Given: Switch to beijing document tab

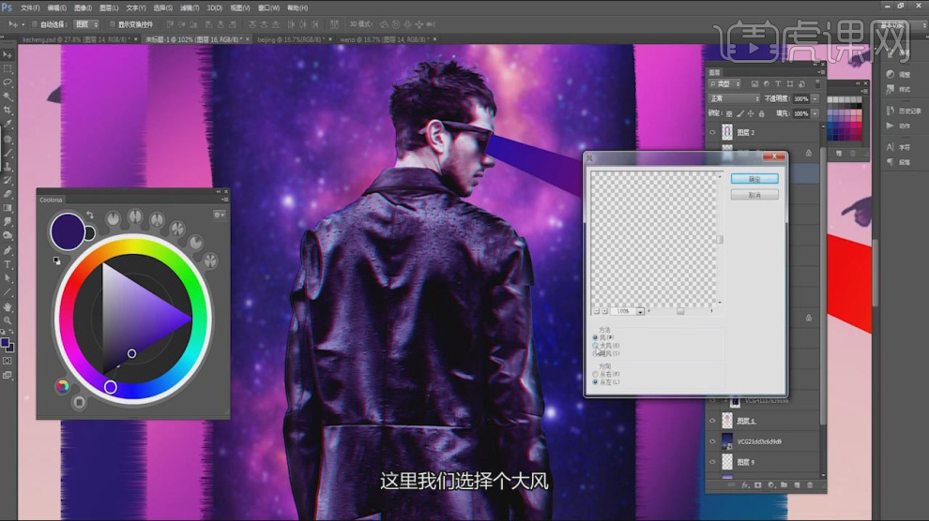Looking at the screenshot, I should (x=290, y=39).
